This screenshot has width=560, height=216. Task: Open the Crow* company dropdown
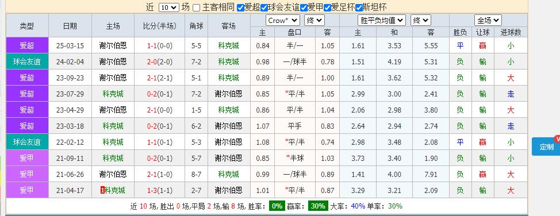(x=282, y=20)
